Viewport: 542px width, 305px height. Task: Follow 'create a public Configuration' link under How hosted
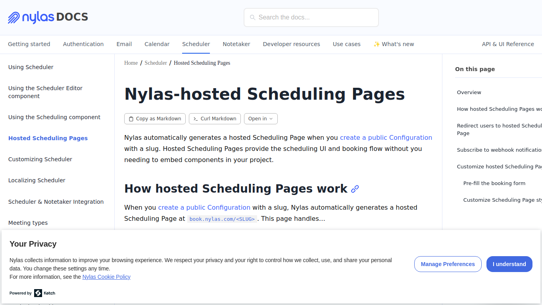(204, 207)
